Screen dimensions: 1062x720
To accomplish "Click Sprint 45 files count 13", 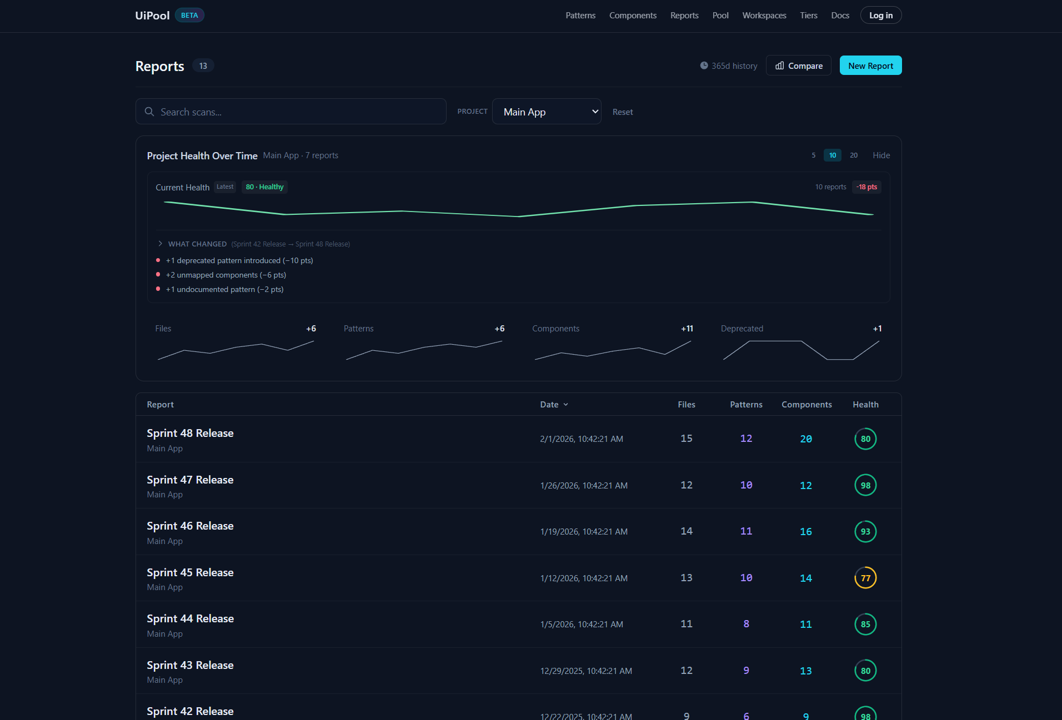I will pyautogui.click(x=687, y=578).
